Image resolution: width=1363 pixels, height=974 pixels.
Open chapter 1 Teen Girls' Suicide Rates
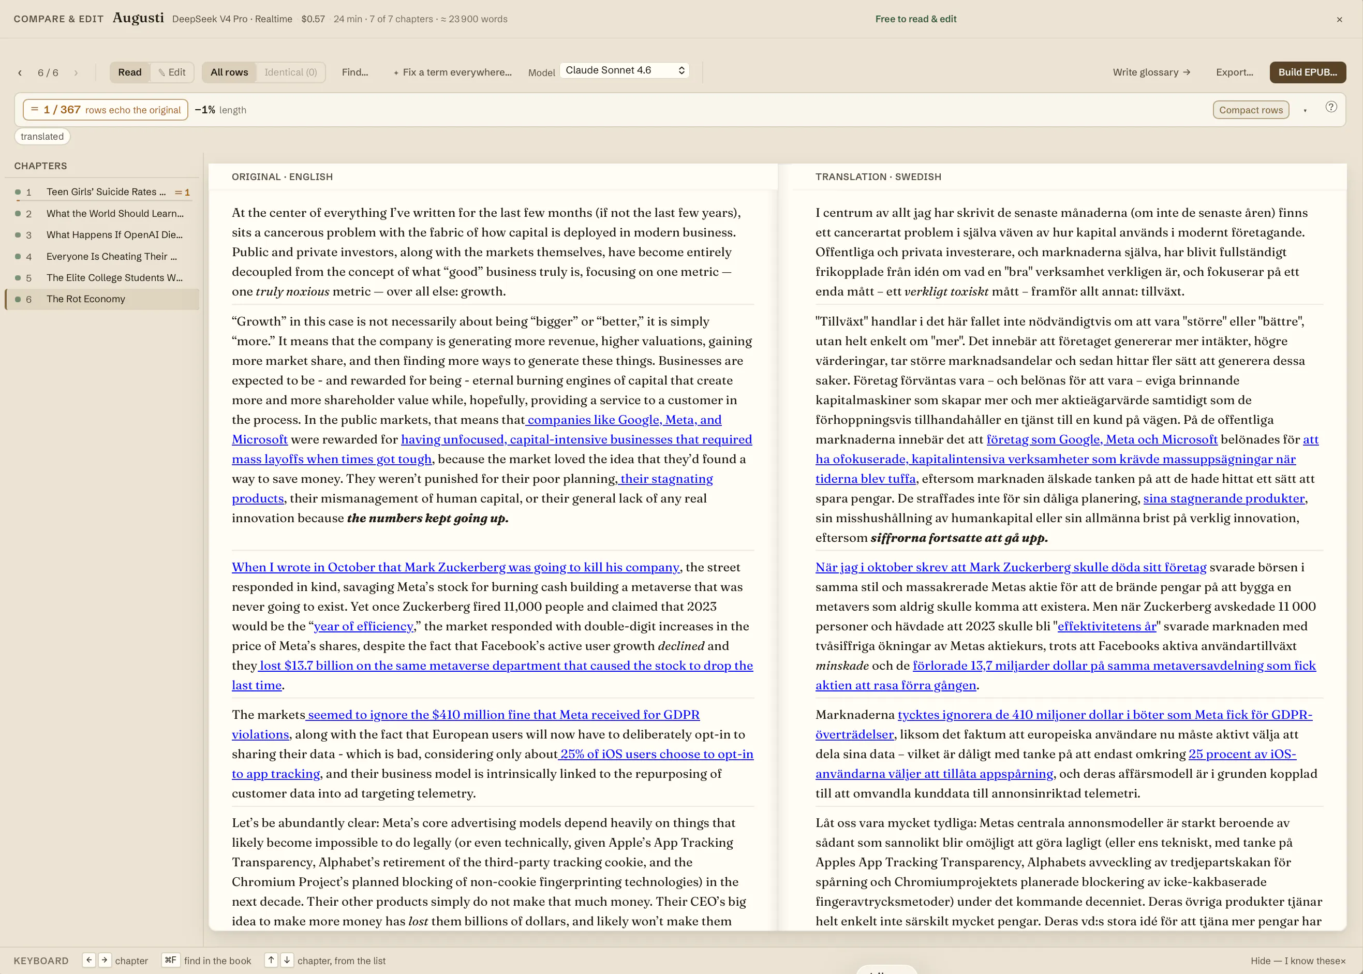pyautogui.click(x=102, y=192)
